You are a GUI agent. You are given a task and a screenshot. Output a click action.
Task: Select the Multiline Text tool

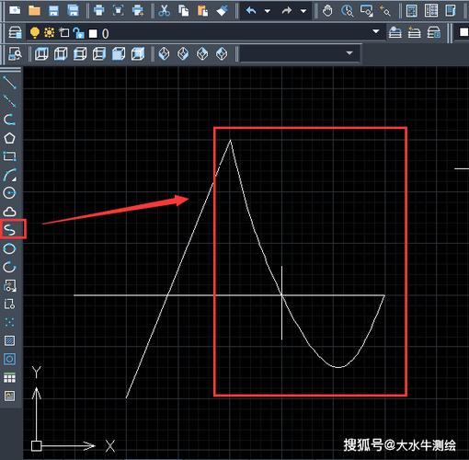(9, 396)
